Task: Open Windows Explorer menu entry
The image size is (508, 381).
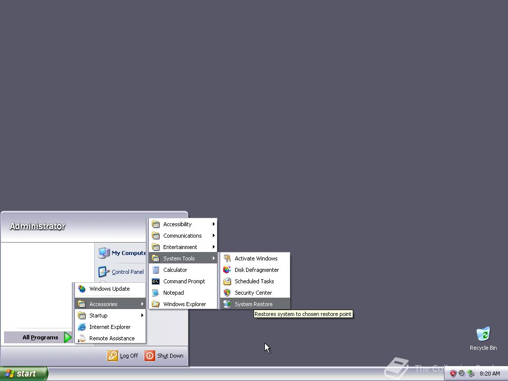Action: [x=183, y=304]
